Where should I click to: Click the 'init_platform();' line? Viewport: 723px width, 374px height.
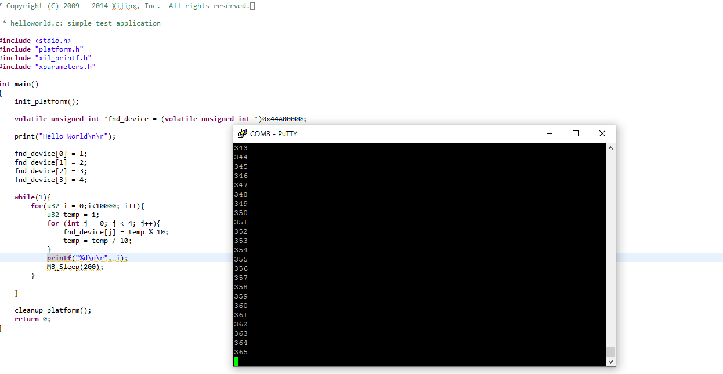tap(47, 101)
